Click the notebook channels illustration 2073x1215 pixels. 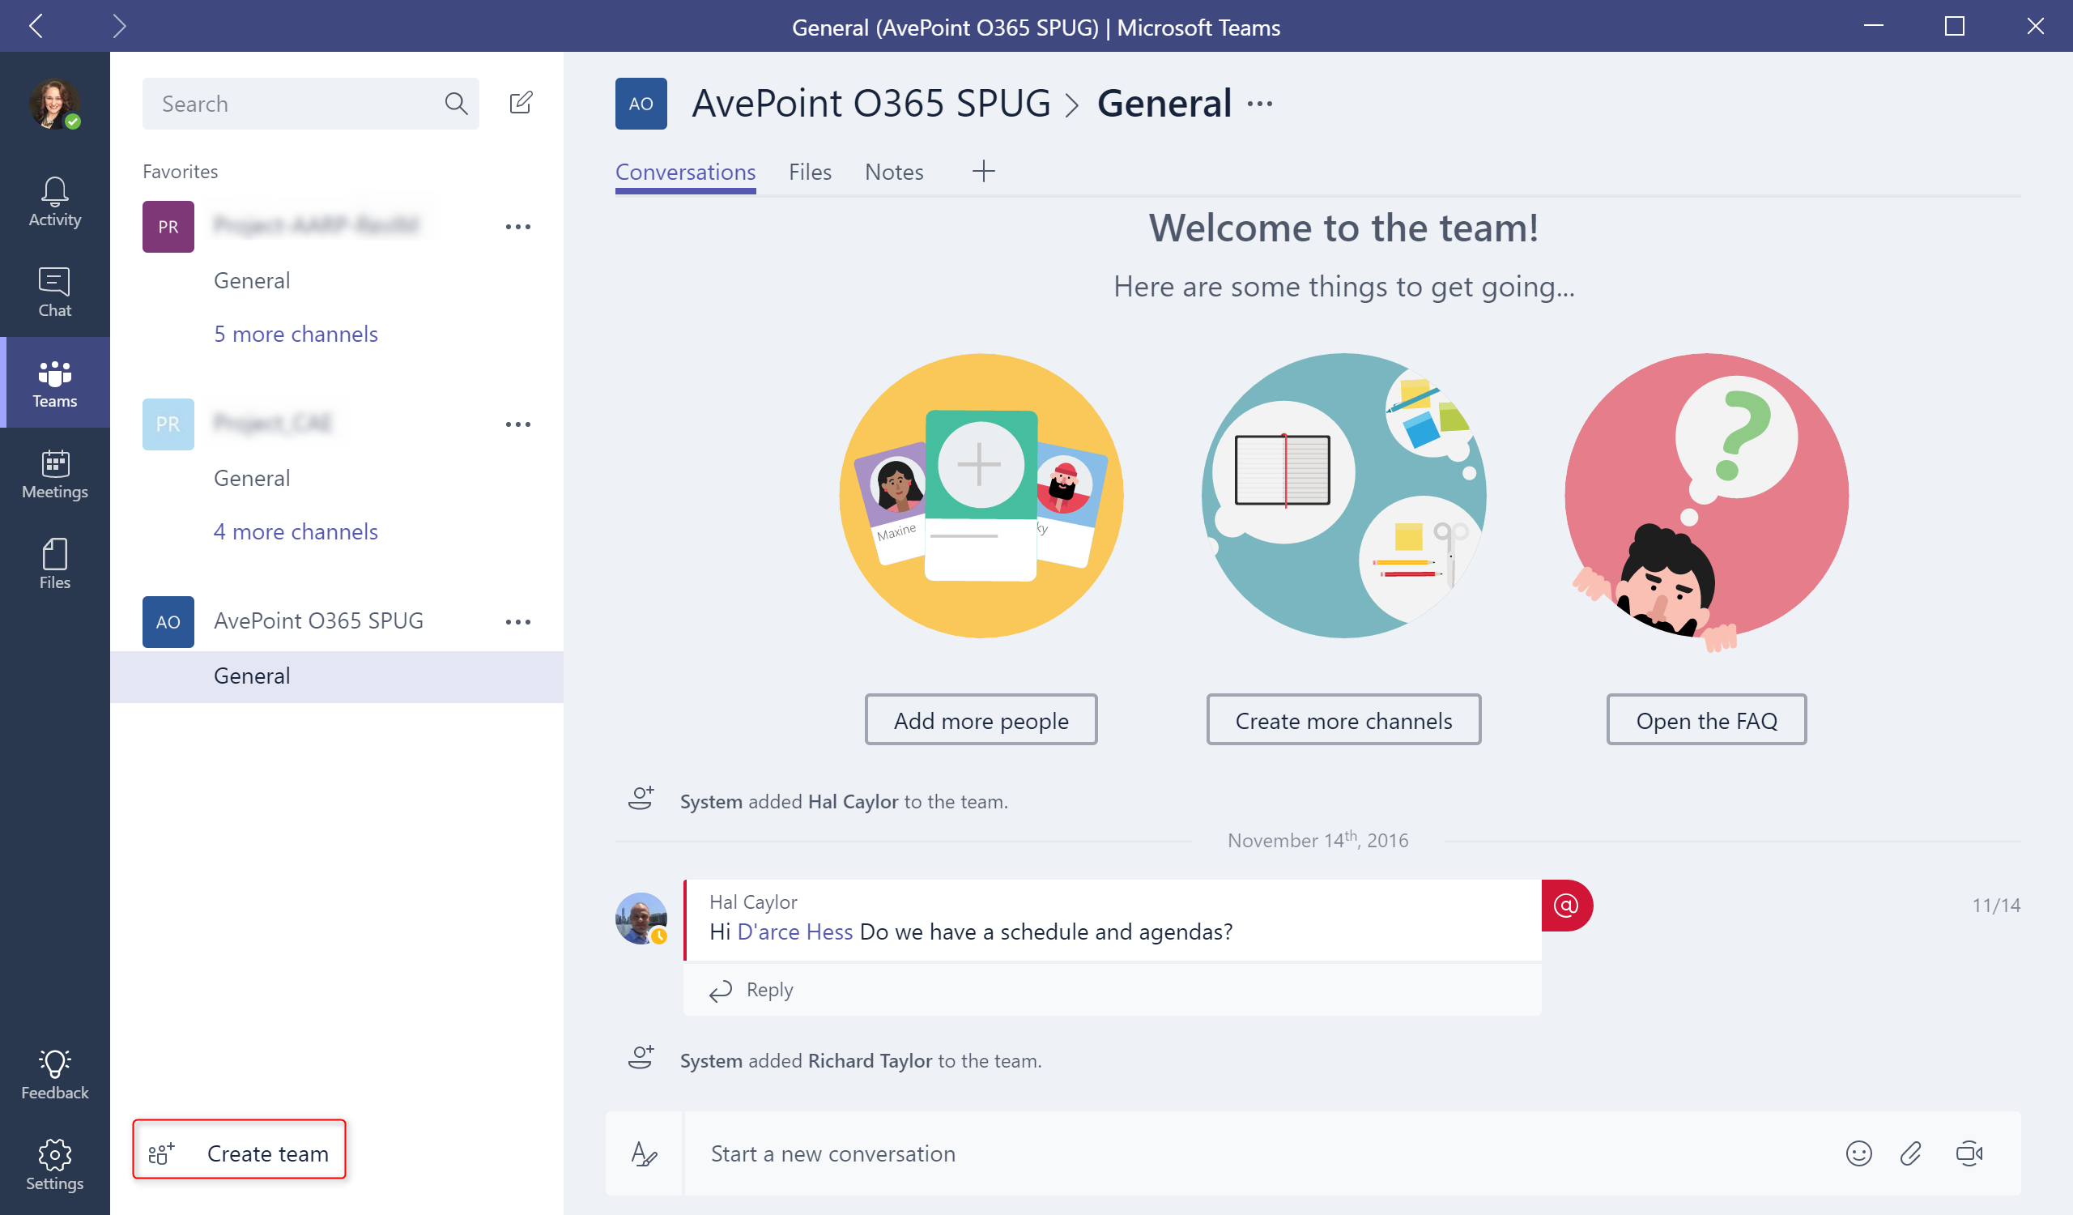click(1343, 495)
